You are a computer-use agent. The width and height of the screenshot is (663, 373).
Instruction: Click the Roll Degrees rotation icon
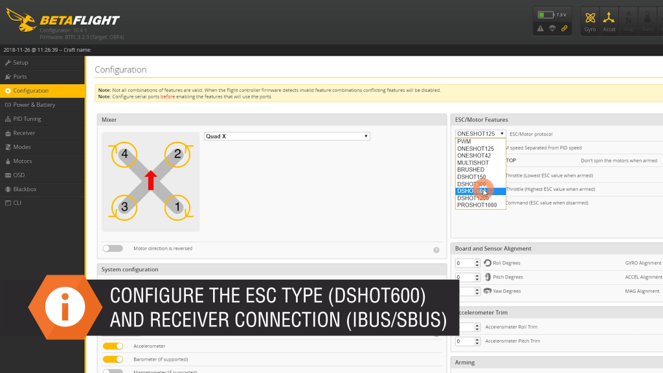[x=488, y=263]
